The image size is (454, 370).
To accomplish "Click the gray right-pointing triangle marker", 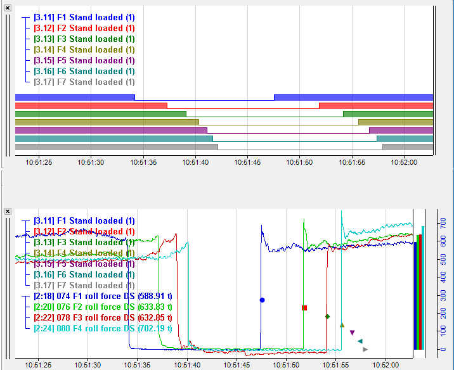I will click(x=365, y=349).
